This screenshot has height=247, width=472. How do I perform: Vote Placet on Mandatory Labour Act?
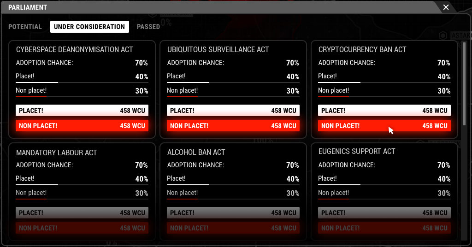click(x=82, y=213)
